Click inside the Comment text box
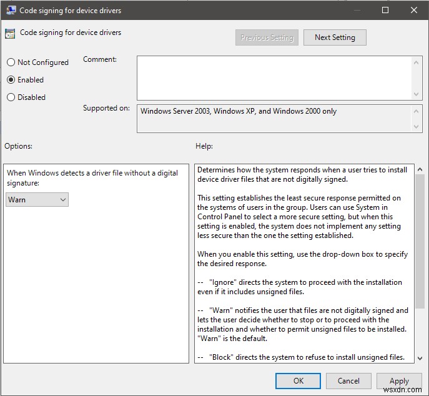The width and height of the screenshot is (429, 396). pos(274,78)
